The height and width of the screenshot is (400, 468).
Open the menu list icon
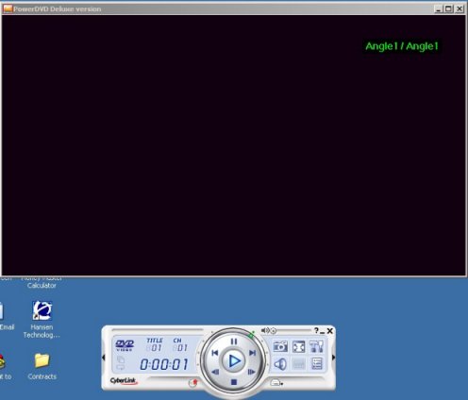[x=317, y=364]
